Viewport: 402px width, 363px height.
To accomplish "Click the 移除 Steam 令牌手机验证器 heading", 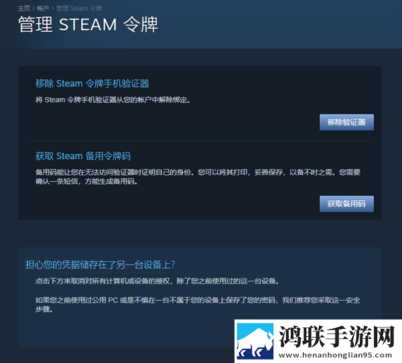I will (92, 84).
